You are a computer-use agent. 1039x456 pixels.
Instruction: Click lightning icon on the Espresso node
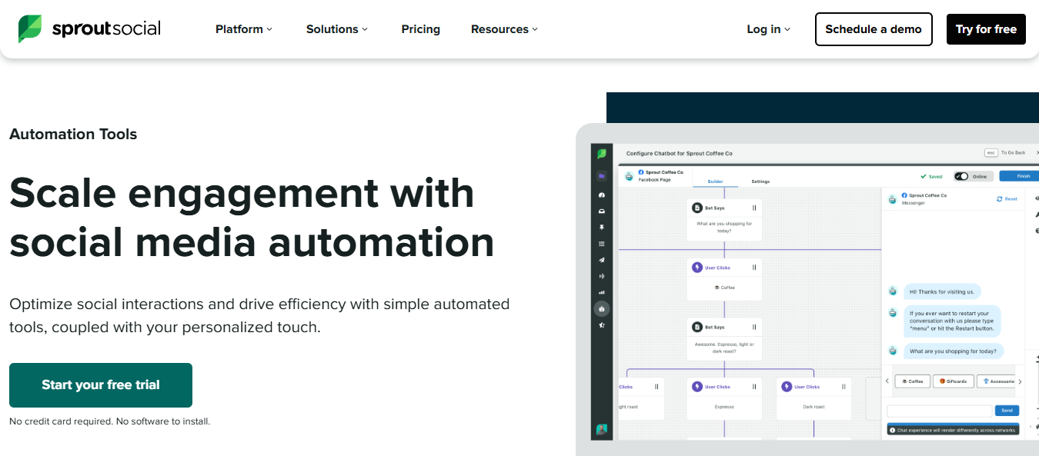coord(697,387)
